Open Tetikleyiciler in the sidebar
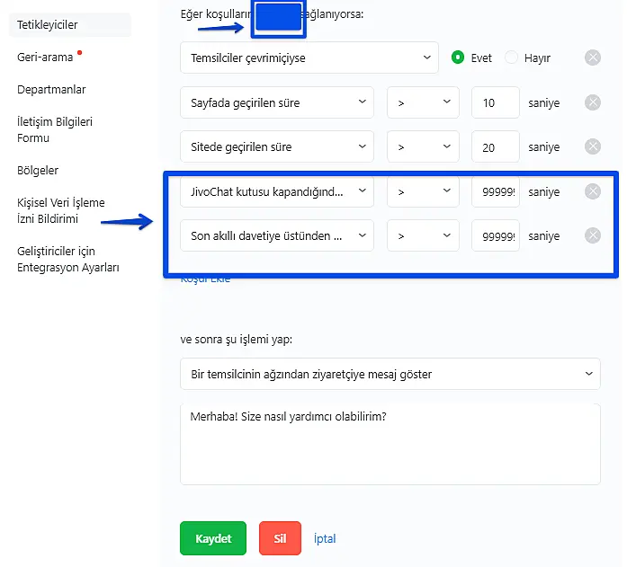 pos(47,25)
